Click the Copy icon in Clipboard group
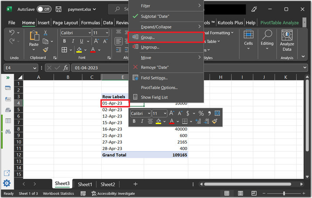Image resolution: width=312 pixels, height=198 pixels. coord(45,41)
